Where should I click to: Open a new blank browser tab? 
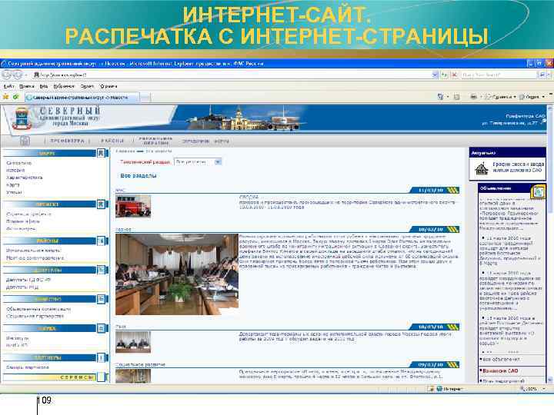click(x=145, y=98)
